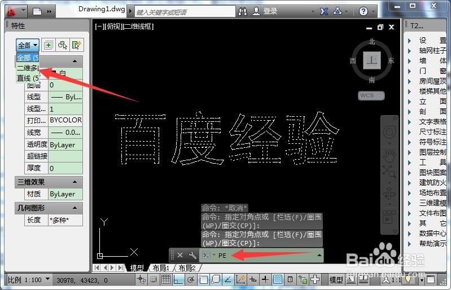Click the ShowMotion icon in navigation bar

coord(388,217)
